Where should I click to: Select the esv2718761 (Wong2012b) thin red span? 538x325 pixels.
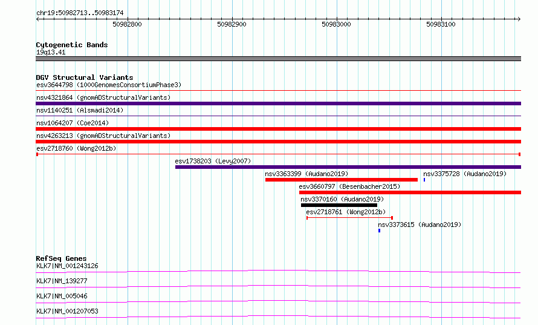349,218
